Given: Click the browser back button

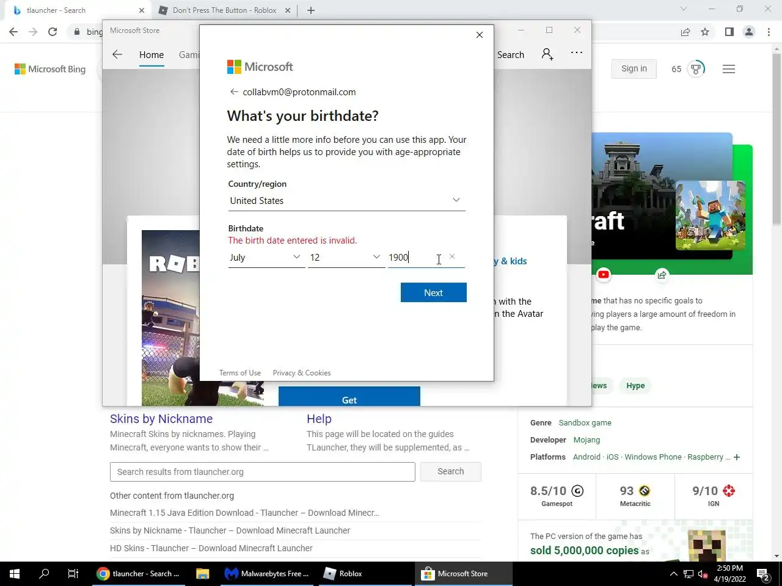Looking at the screenshot, I should coord(13,32).
